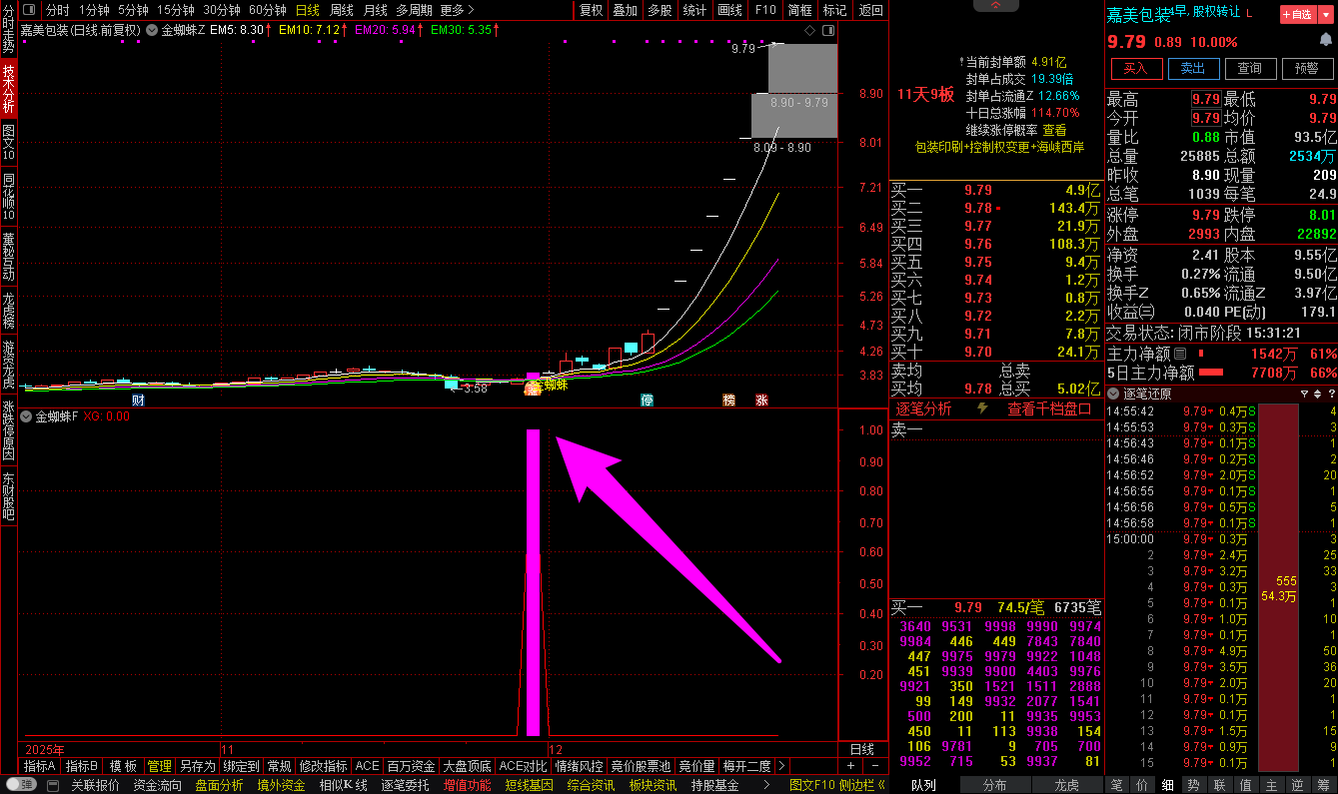Select the 15分钟 period
The image size is (1338, 794).
click(176, 10)
